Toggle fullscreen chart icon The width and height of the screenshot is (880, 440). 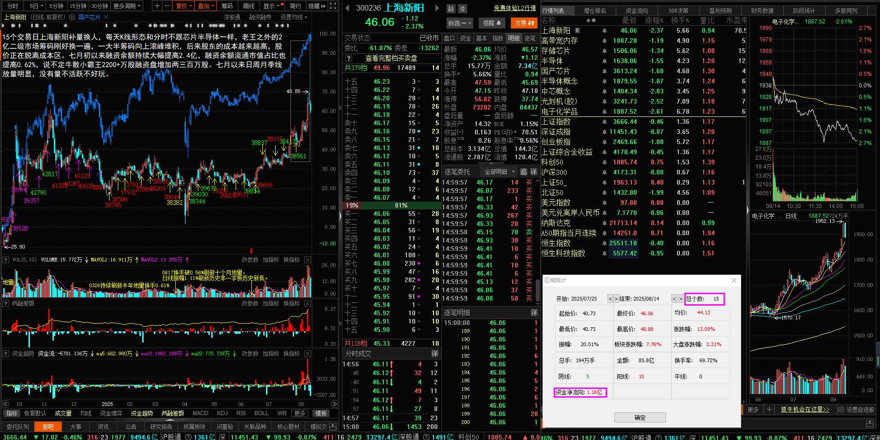(x=333, y=6)
